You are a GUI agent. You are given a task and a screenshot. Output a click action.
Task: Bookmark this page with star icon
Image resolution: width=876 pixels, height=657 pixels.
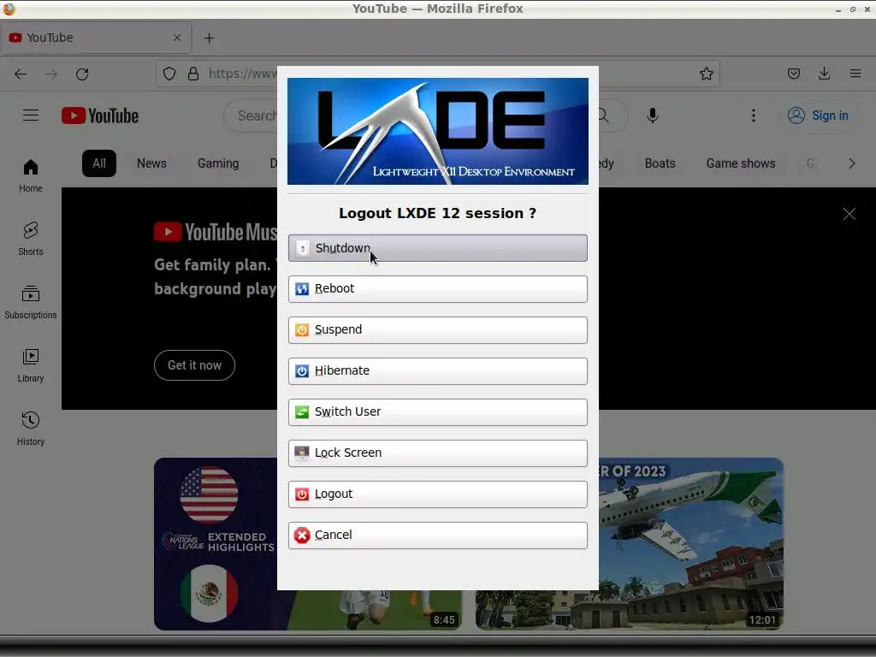tap(706, 74)
